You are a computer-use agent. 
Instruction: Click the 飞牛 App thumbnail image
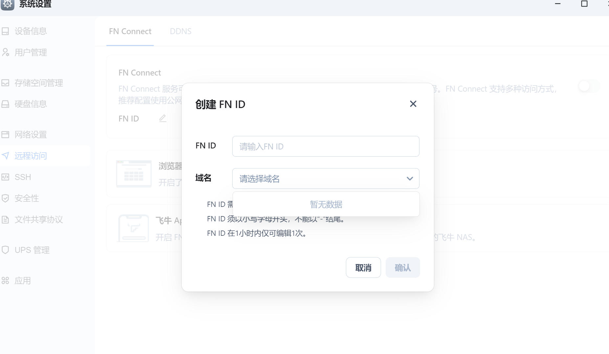tap(133, 228)
